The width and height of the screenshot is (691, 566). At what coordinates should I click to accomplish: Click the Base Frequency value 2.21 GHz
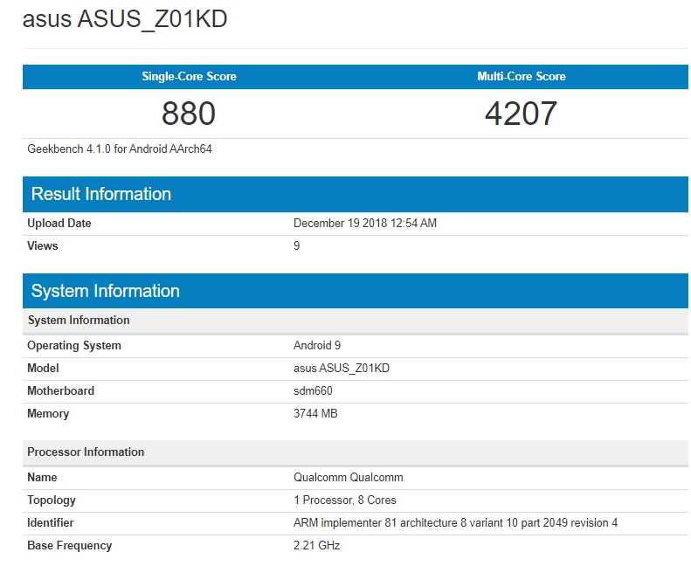[317, 546]
